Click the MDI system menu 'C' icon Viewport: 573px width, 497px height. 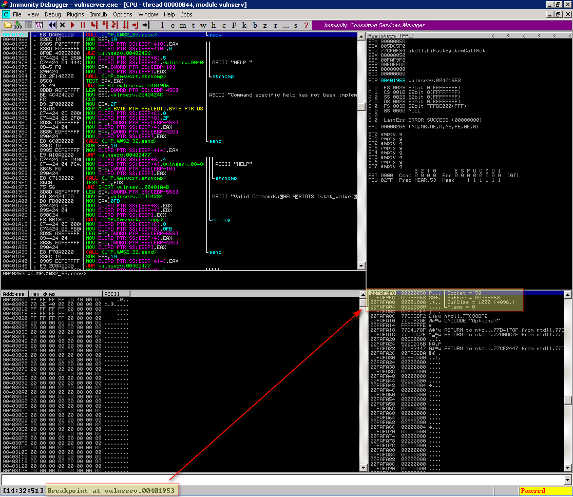point(6,14)
